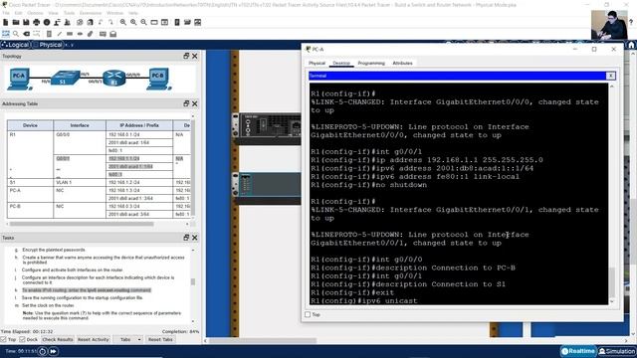Open the Physical tab in PC-A window

point(317,64)
